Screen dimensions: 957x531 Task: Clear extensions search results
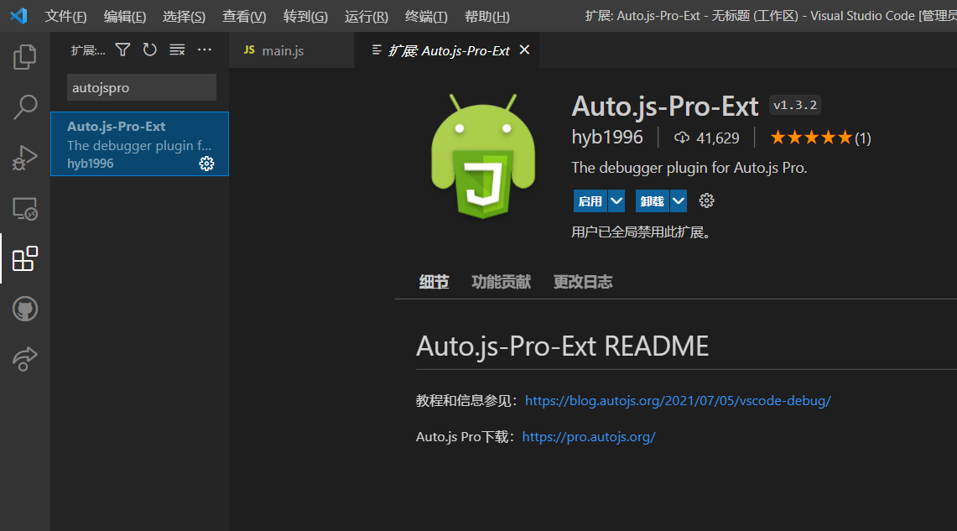pyautogui.click(x=177, y=50)
